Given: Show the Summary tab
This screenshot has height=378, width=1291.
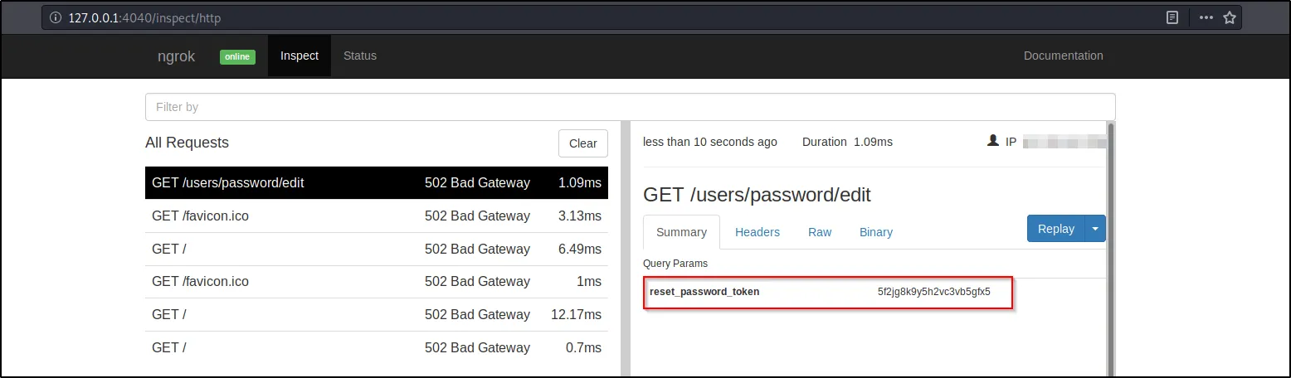Looking at the screenshot, I should (681, 232).
